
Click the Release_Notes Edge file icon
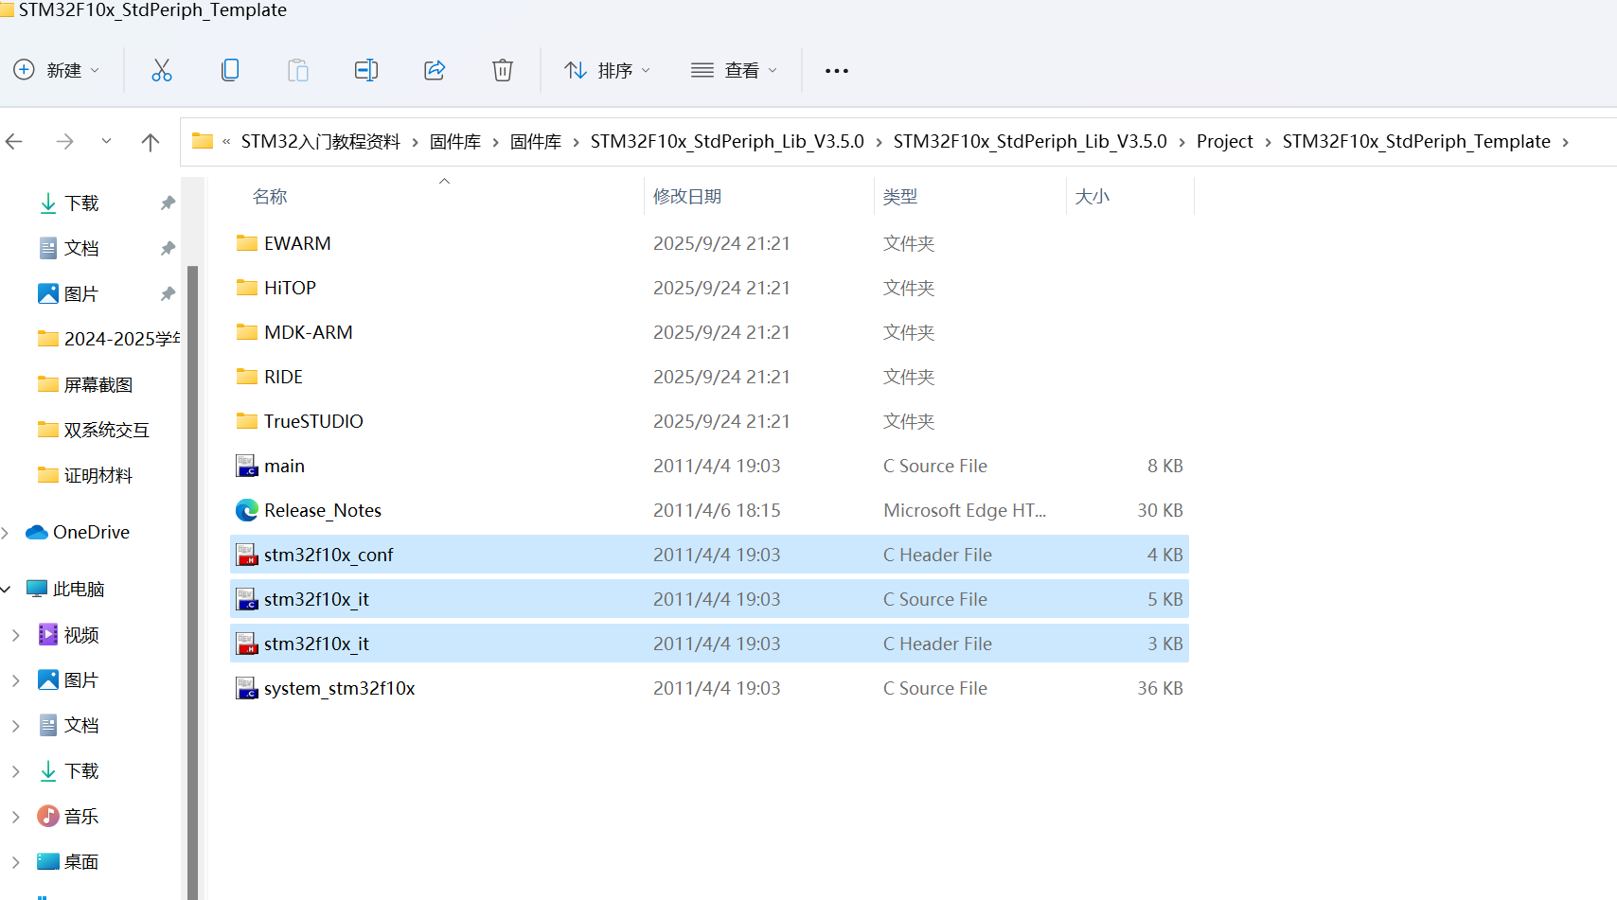click(247, 510)
